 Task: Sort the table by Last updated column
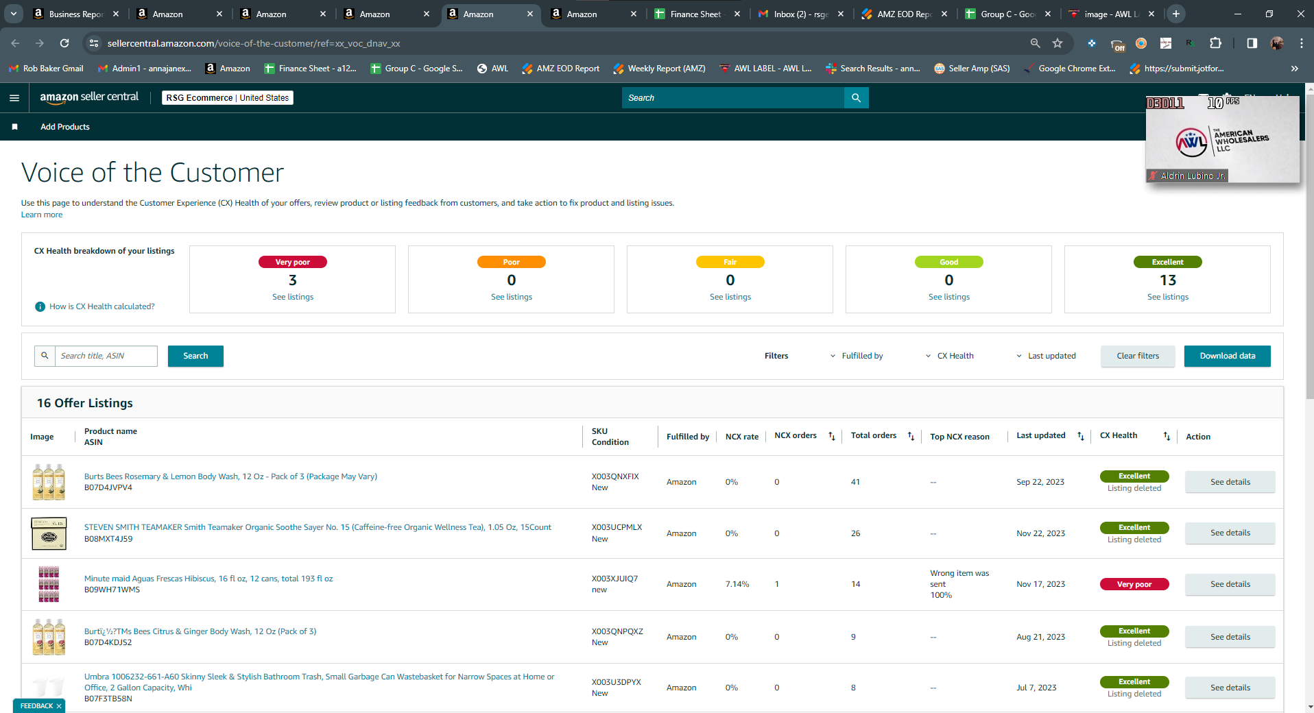1081,436
